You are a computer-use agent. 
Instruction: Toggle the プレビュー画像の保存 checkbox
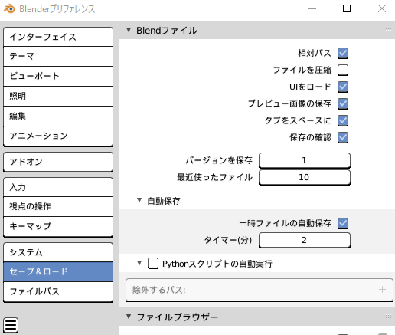click(343, 103)
